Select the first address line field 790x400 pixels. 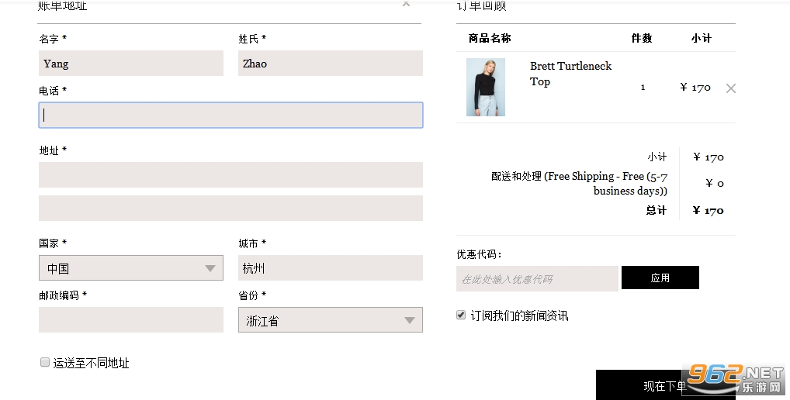(x=230, y=174)
